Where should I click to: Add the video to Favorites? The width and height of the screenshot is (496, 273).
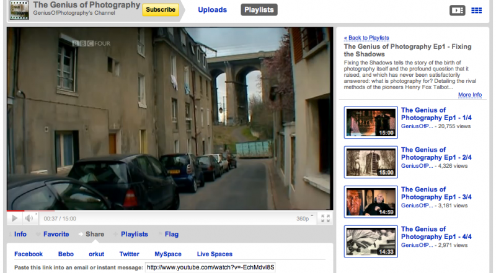(x=56, y=234)
